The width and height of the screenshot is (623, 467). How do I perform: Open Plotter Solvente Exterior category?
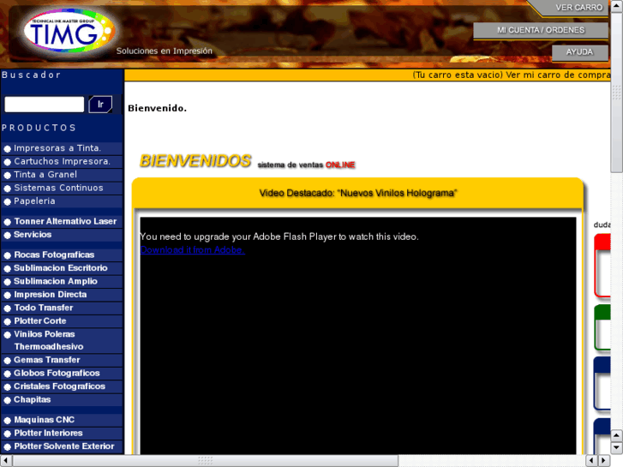click(x=64, y=446)
